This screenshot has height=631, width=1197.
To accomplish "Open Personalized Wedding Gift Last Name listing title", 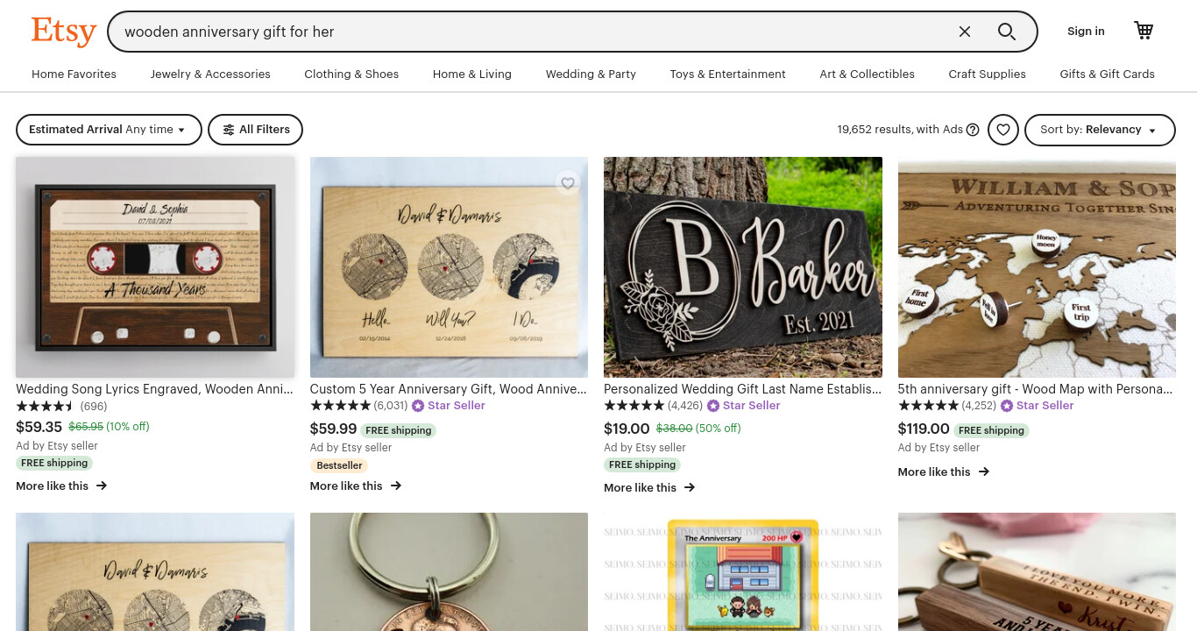I will [742, 389].
